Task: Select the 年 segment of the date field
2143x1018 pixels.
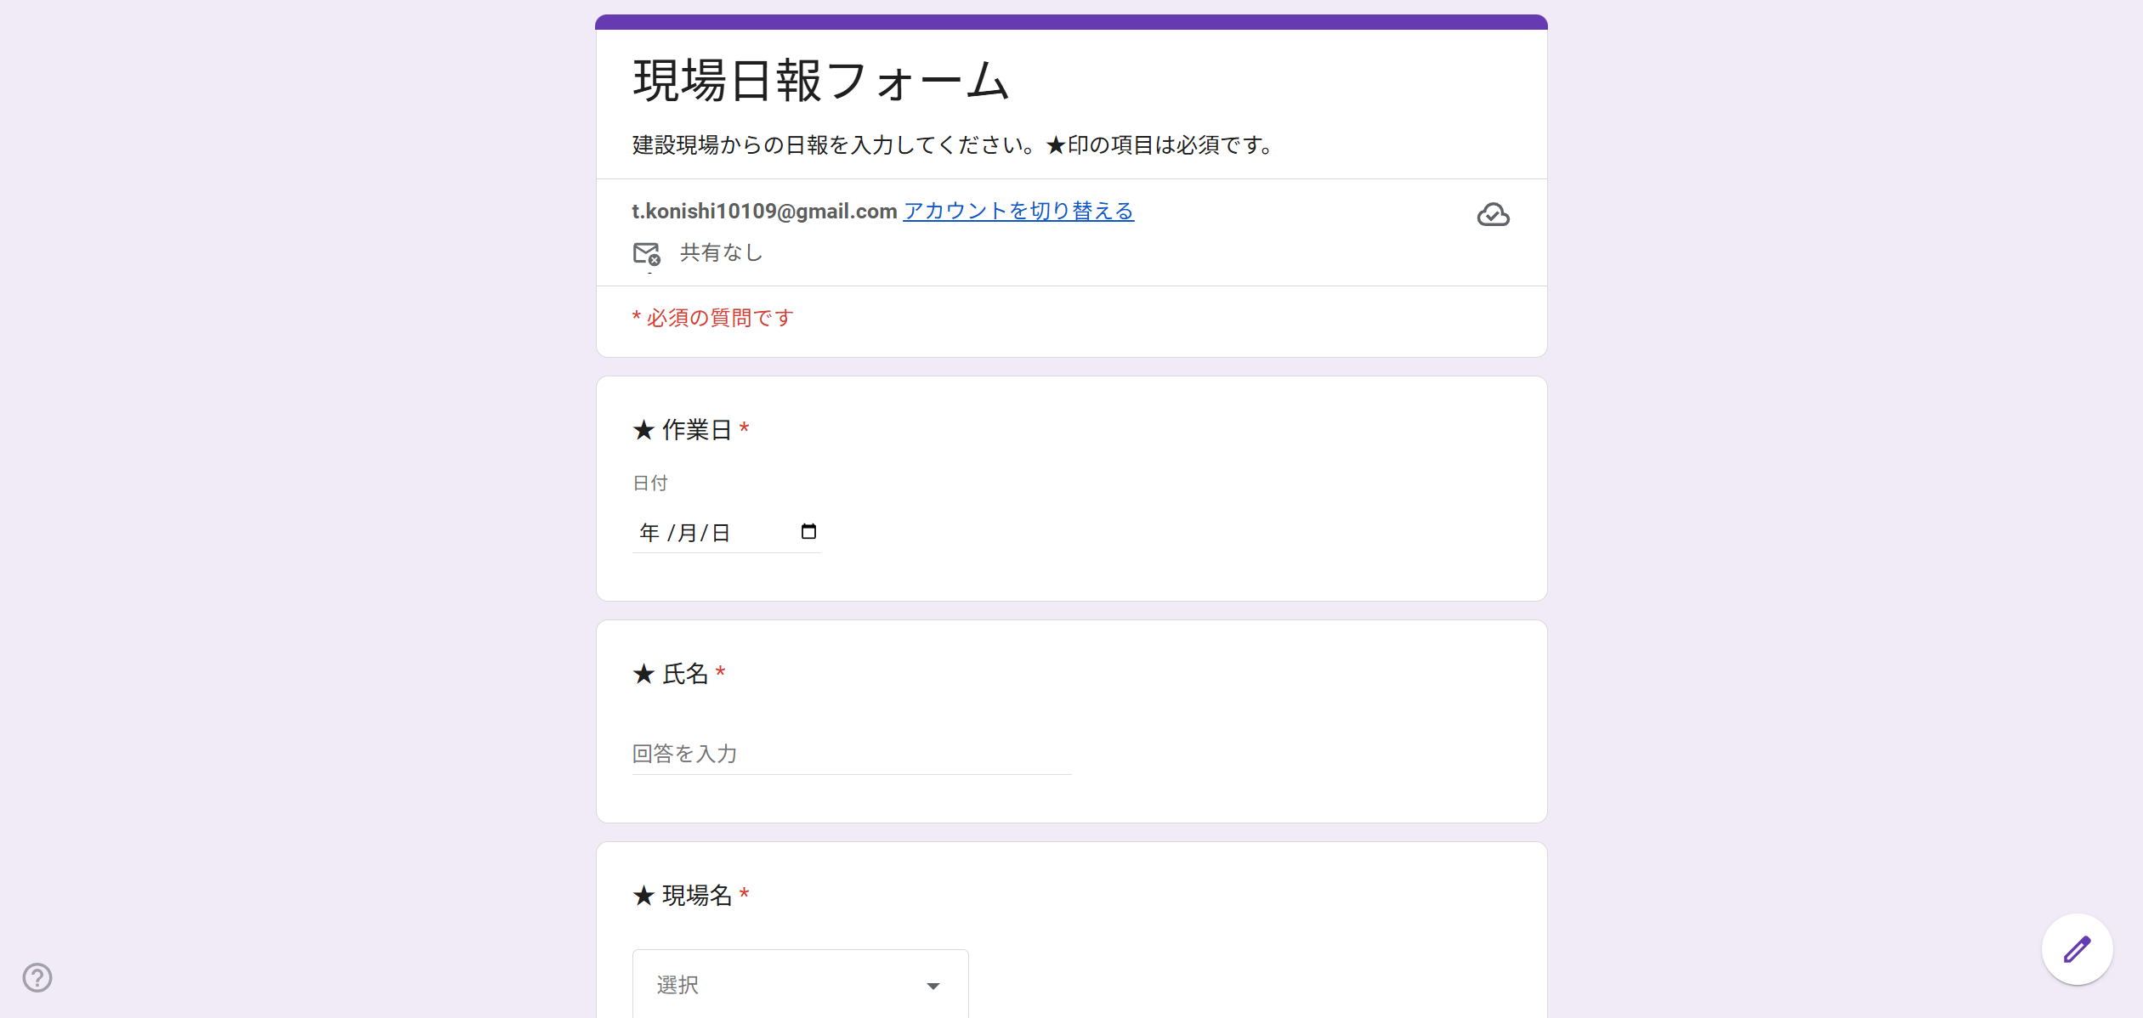Action: 649,533
